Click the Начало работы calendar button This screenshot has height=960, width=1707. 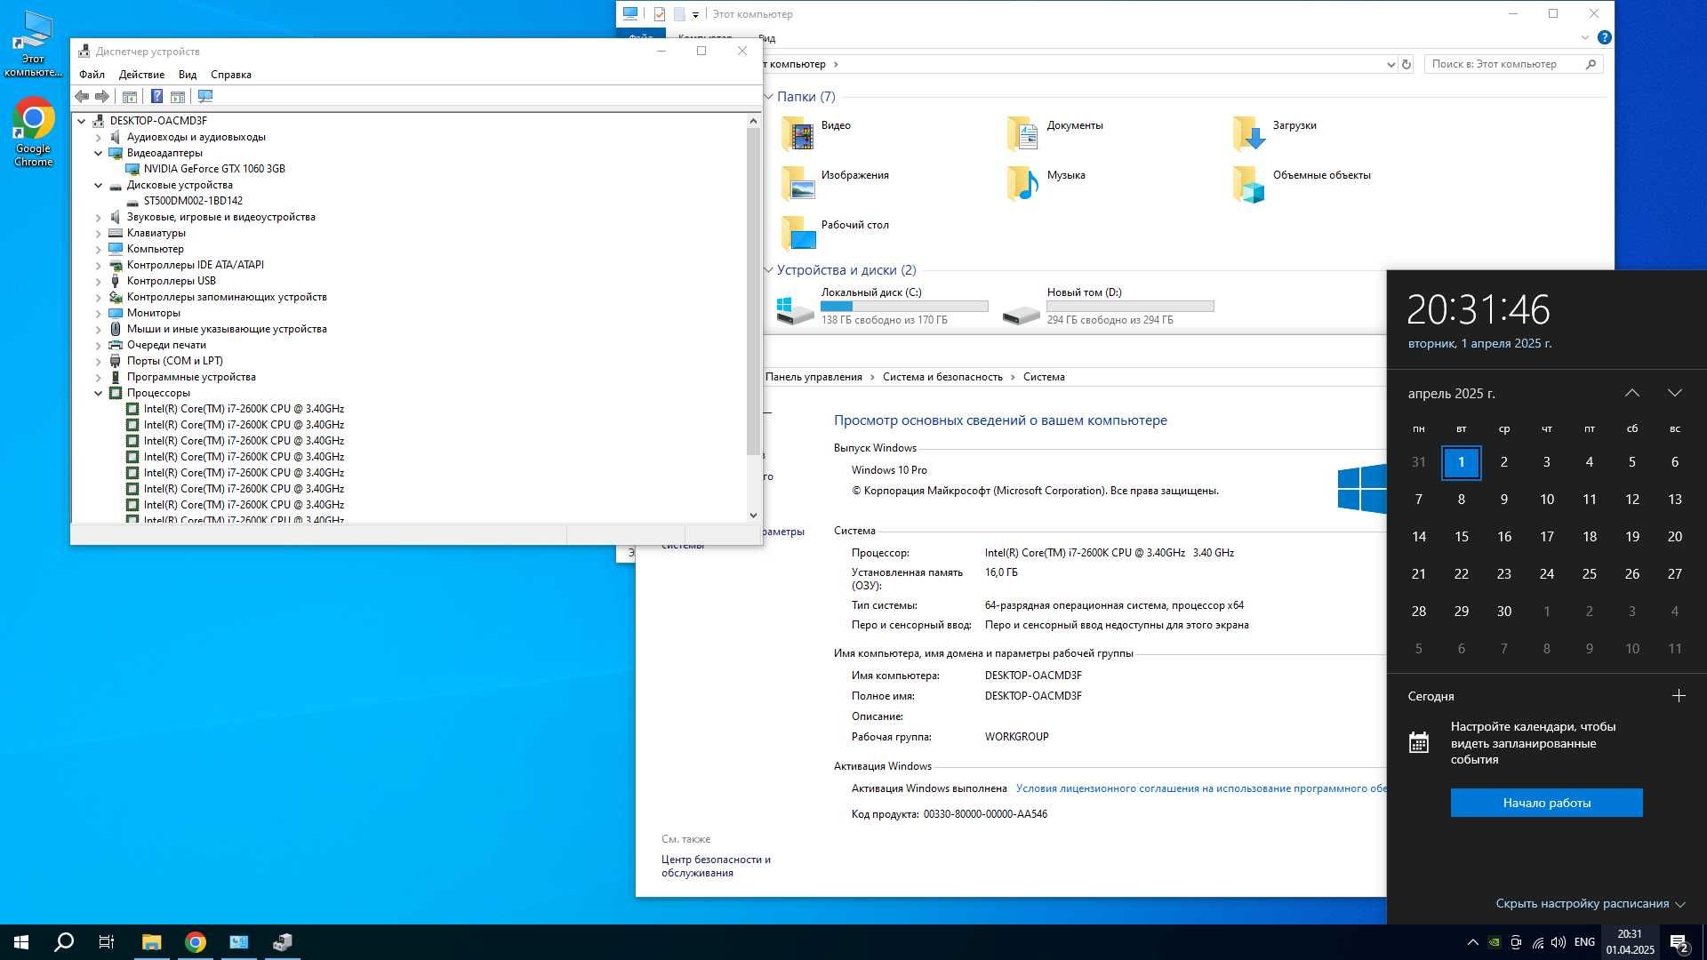click(x=1546, y=803)
